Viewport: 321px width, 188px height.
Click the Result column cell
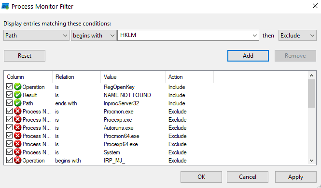pos(29,95)
